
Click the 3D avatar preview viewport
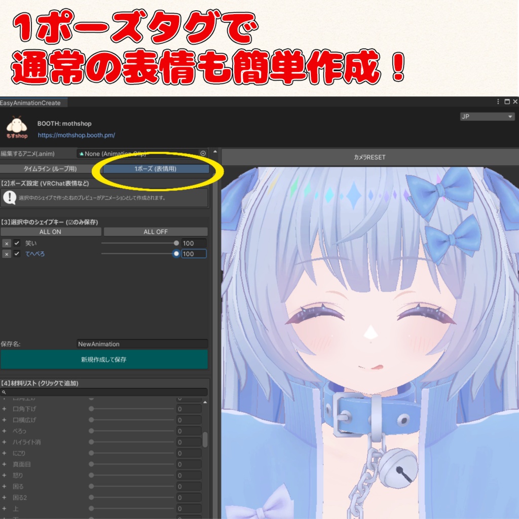tap(369, 343)
